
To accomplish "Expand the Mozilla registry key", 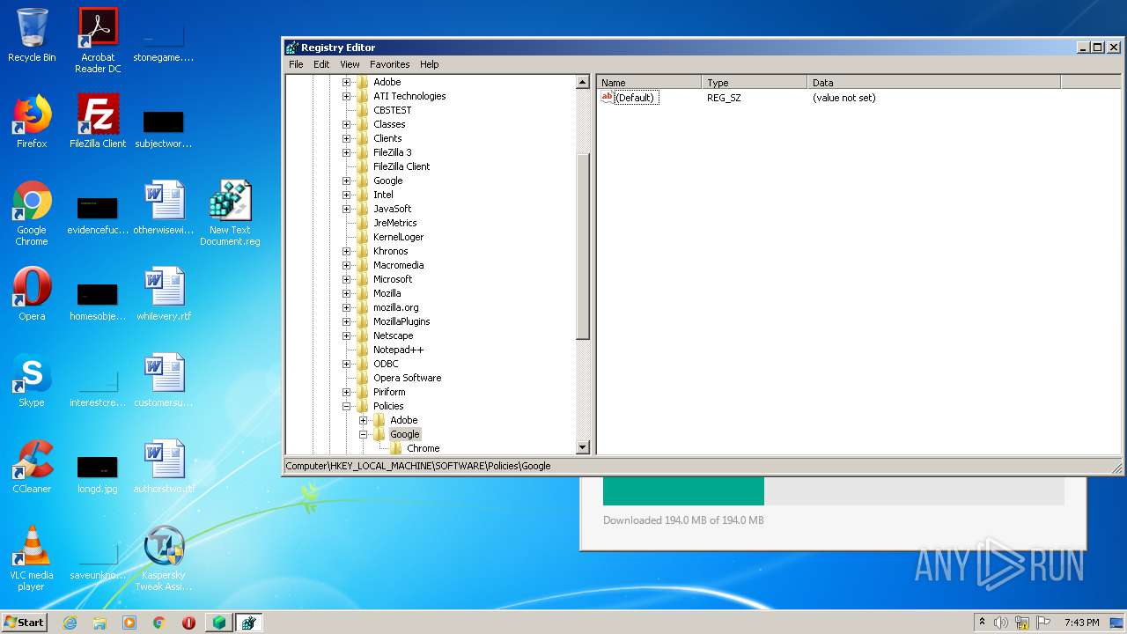I will pyautogui.click(x=346, y=293).
